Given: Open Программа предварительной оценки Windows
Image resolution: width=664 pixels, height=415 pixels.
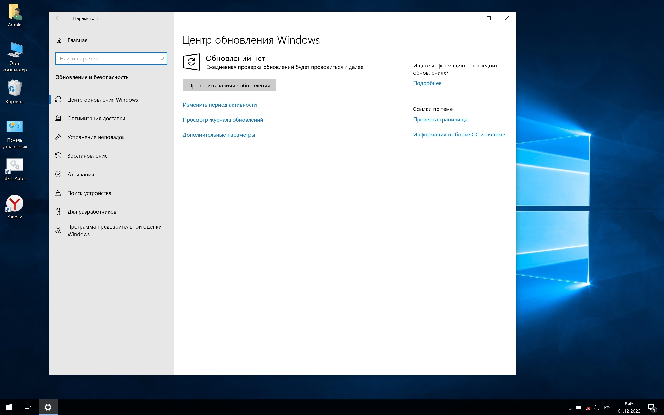Looking at the screenshot, I should point(114,230).
